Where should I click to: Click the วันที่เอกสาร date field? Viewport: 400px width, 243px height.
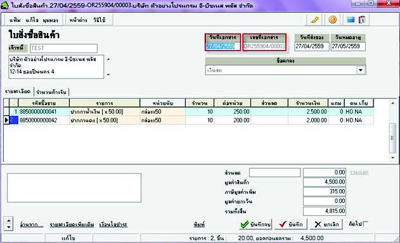[223, 46]
